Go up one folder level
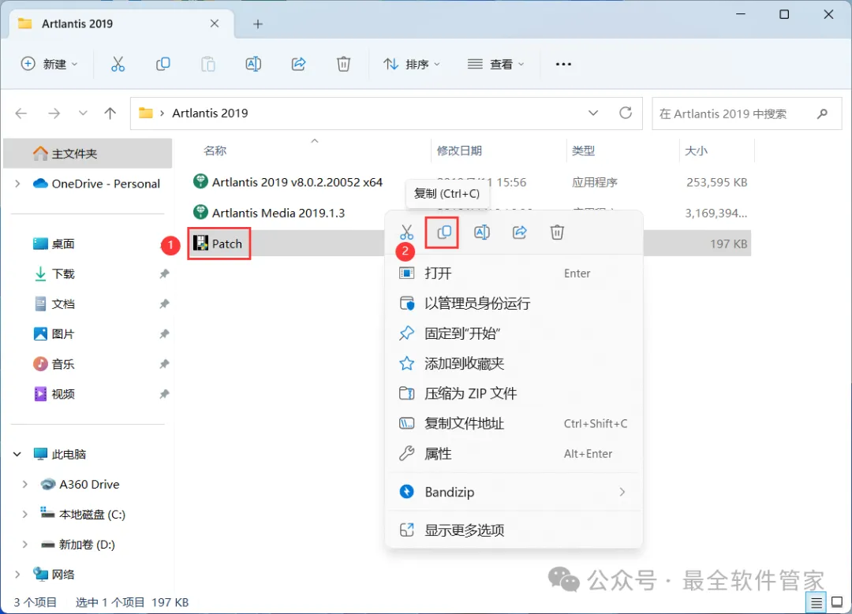The height and width of the screenshot is (614, 852). [x=110, y=113]
